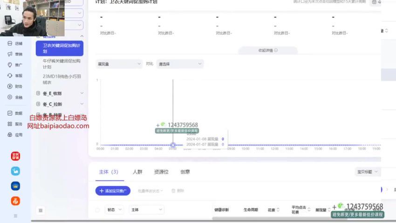Launch the red 全民促销 app icon
The height and width of the screenshot is (223, 396).
(15, 156)
